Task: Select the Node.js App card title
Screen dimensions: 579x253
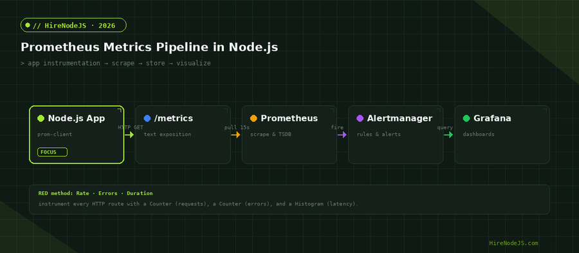Action: [x=77, y=118]
